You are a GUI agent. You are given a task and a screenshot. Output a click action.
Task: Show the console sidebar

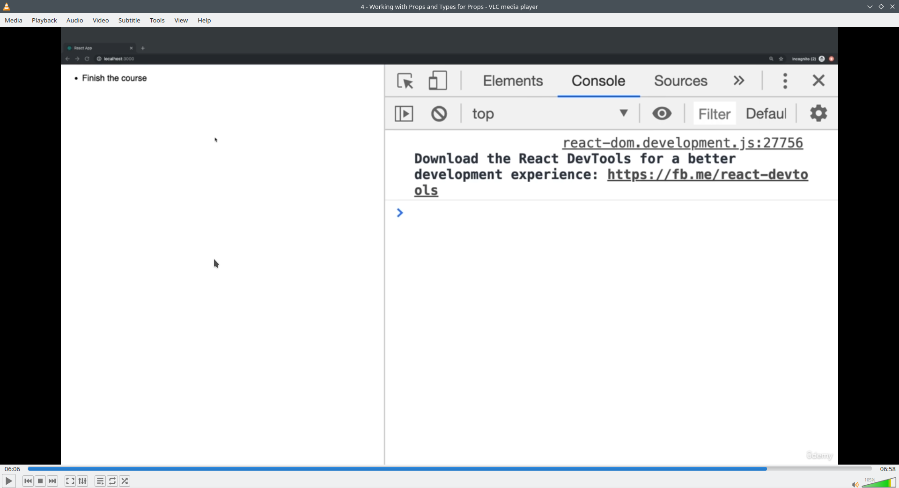(x=404, y=113)
